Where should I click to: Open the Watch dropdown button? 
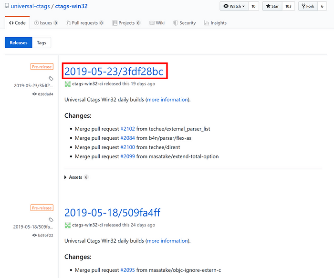[234, 6]
